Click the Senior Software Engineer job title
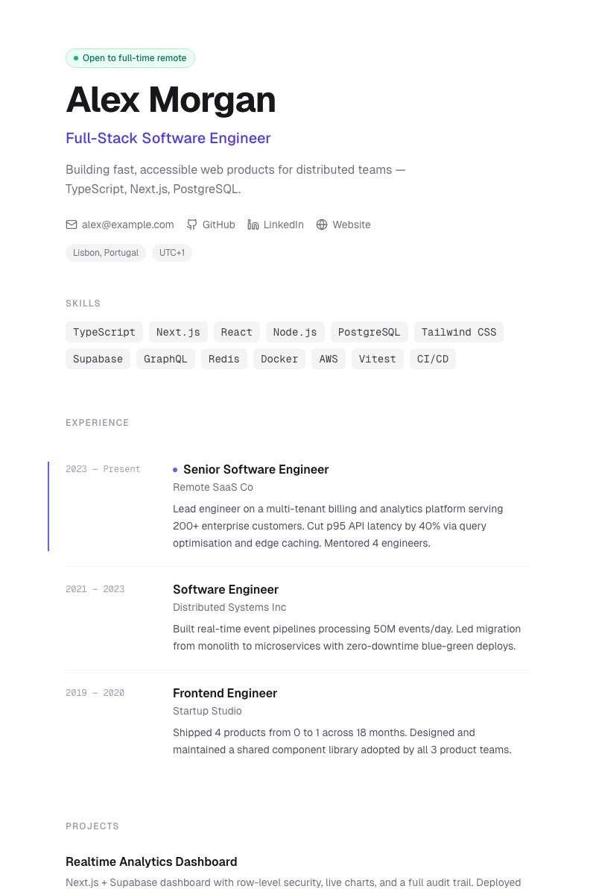The height and width of the screenshot is (895, 596). (x=256, y=469)
